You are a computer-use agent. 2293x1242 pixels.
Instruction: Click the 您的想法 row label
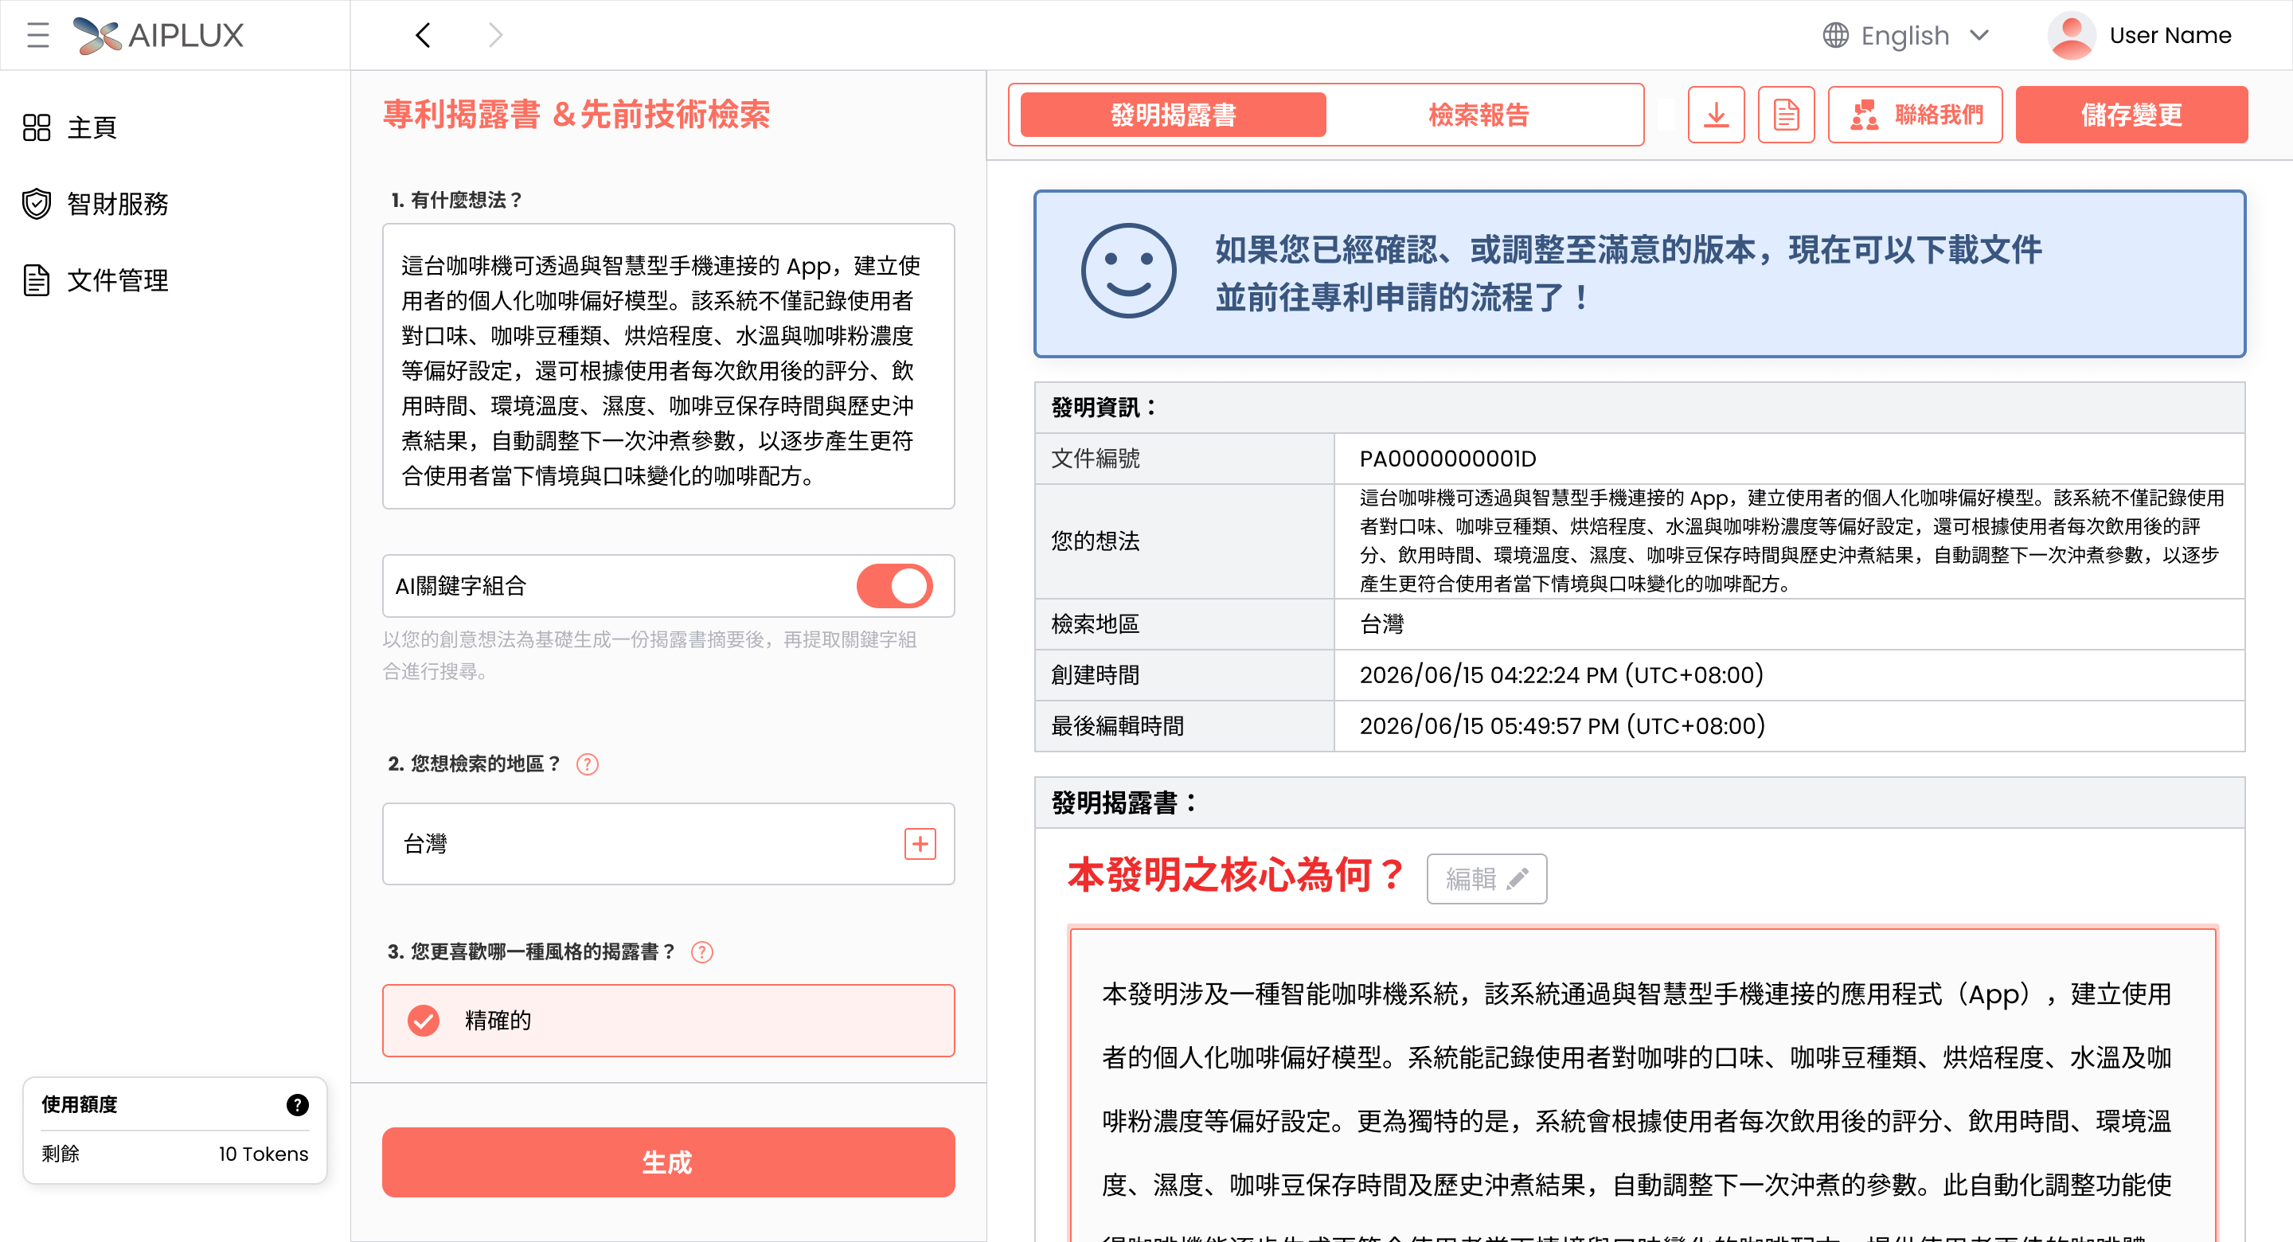tap(1095, 541)
